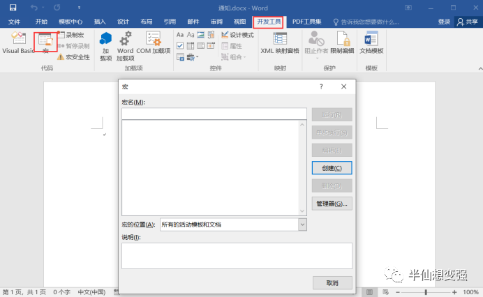
Task: Click zoom in plus button
Action: (x=454, y=292)
